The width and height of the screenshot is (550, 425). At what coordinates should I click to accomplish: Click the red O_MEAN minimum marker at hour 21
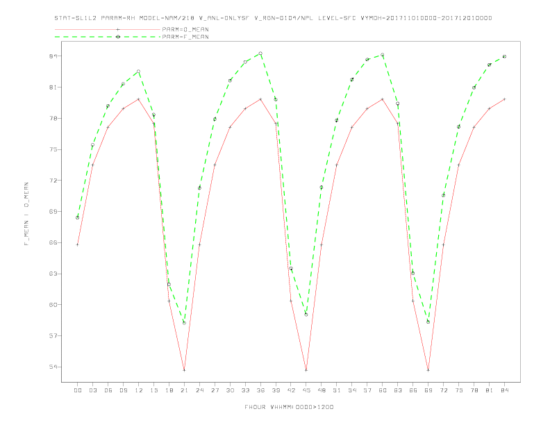[x=184, y=370]
